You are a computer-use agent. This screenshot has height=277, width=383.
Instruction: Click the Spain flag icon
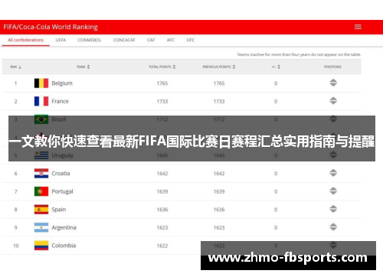[x=41, y=210]
